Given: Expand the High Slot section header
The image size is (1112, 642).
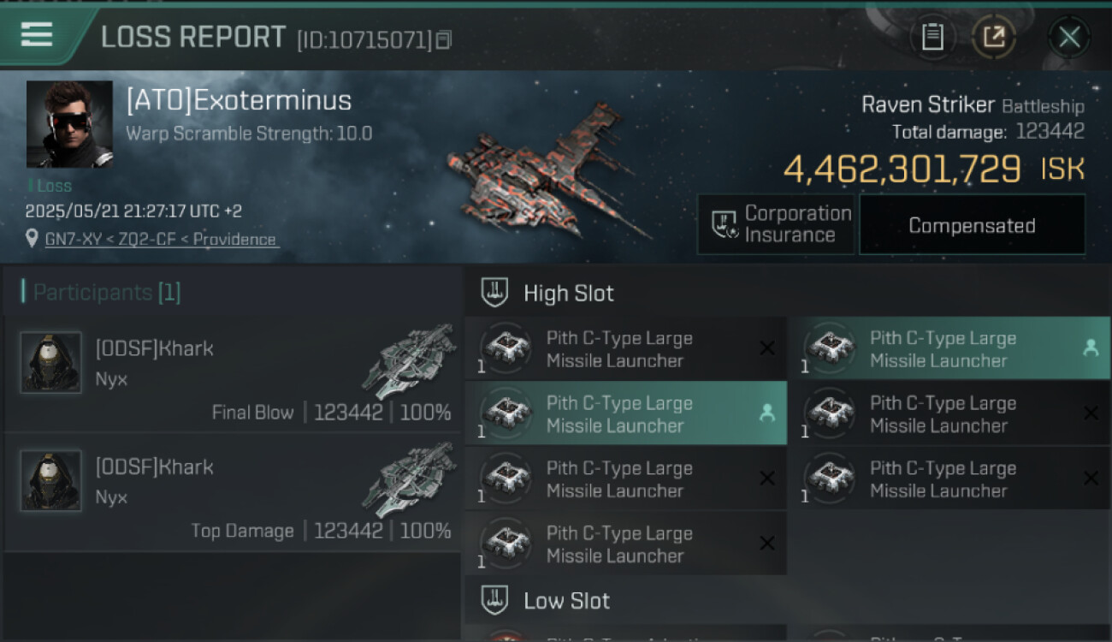Looking at the screenshot, I should 569,294.
